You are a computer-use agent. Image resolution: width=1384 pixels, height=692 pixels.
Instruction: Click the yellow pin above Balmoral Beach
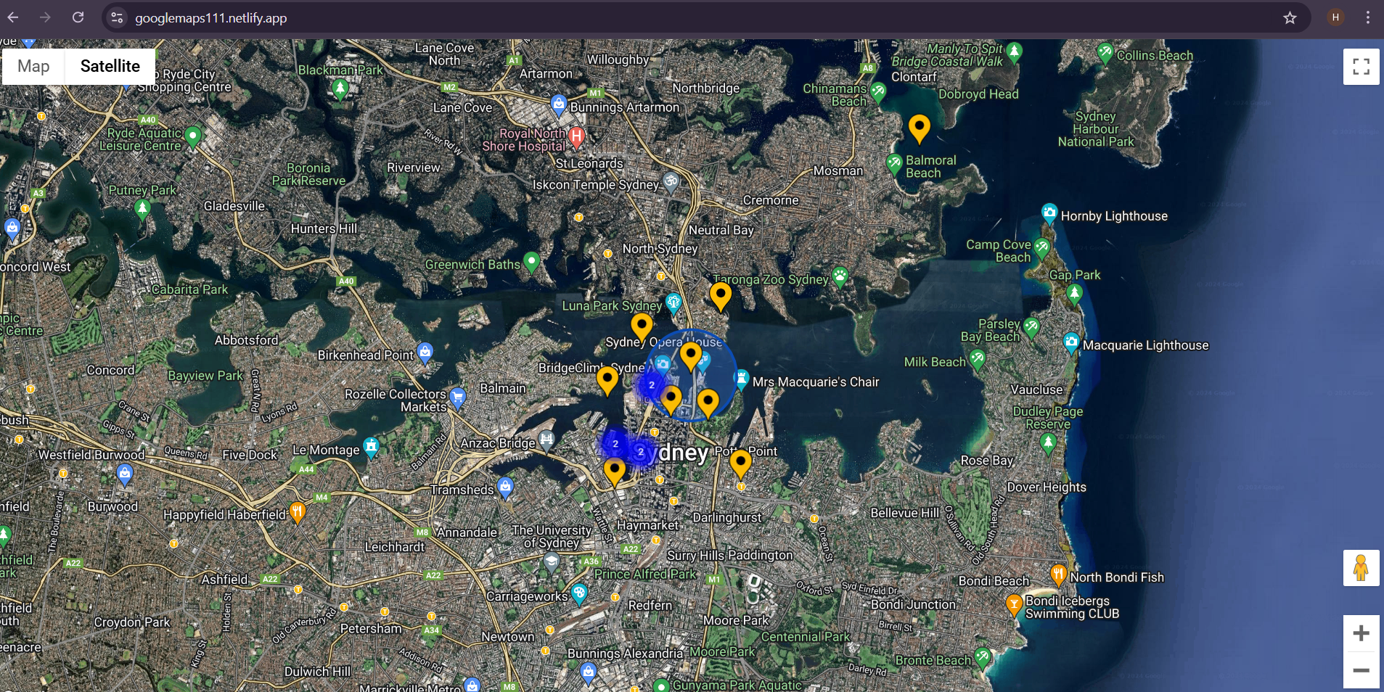pyautogui.click(x=920, y=129)
